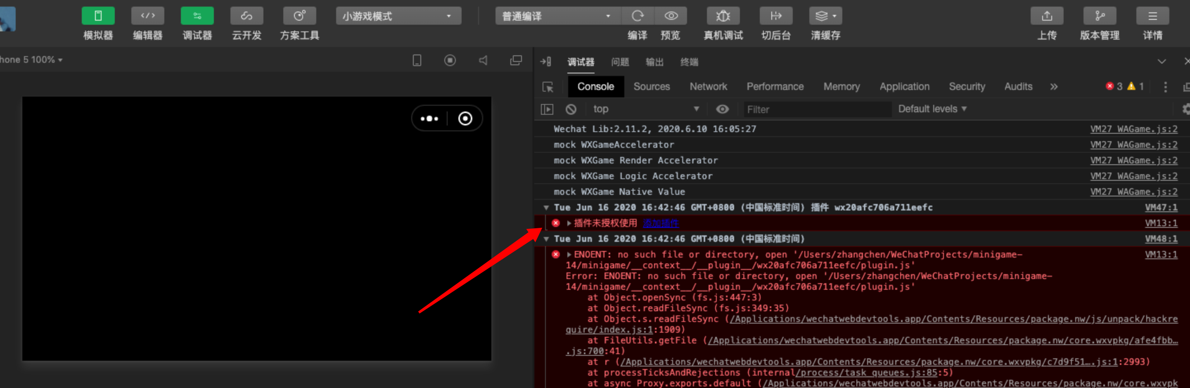
Task: Switch to the 问题 problems tab
Action: 620,62
